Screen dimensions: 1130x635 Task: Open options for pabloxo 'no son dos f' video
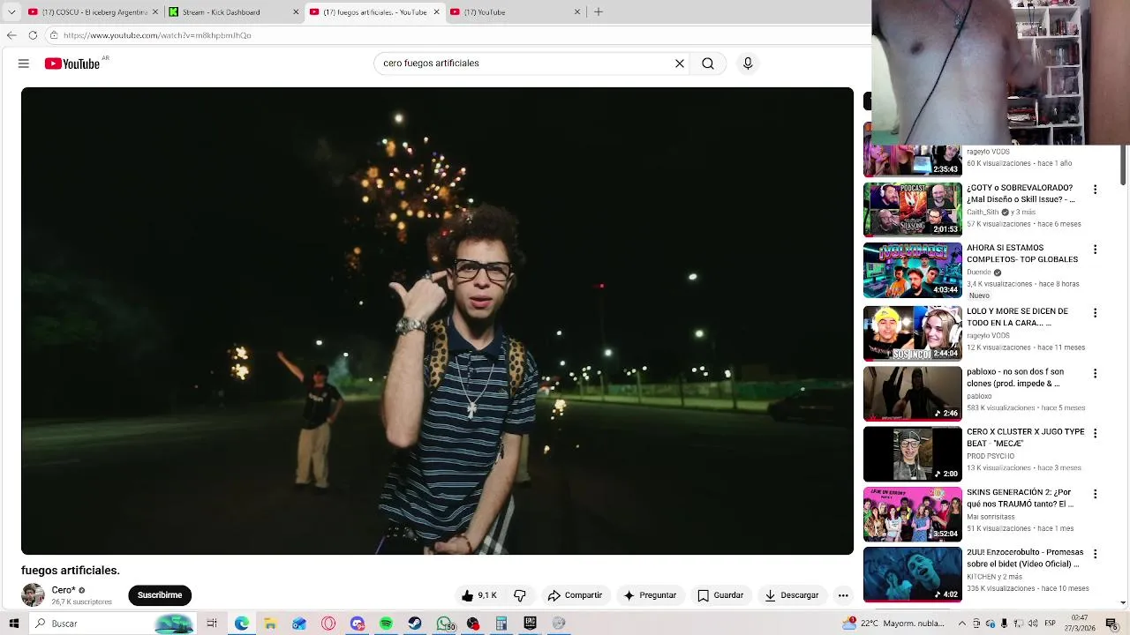[1096, 374]
